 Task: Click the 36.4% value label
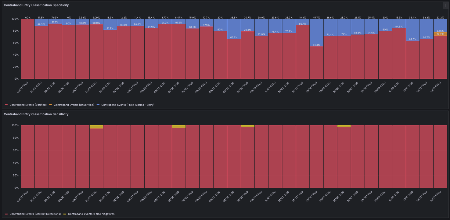412,17
